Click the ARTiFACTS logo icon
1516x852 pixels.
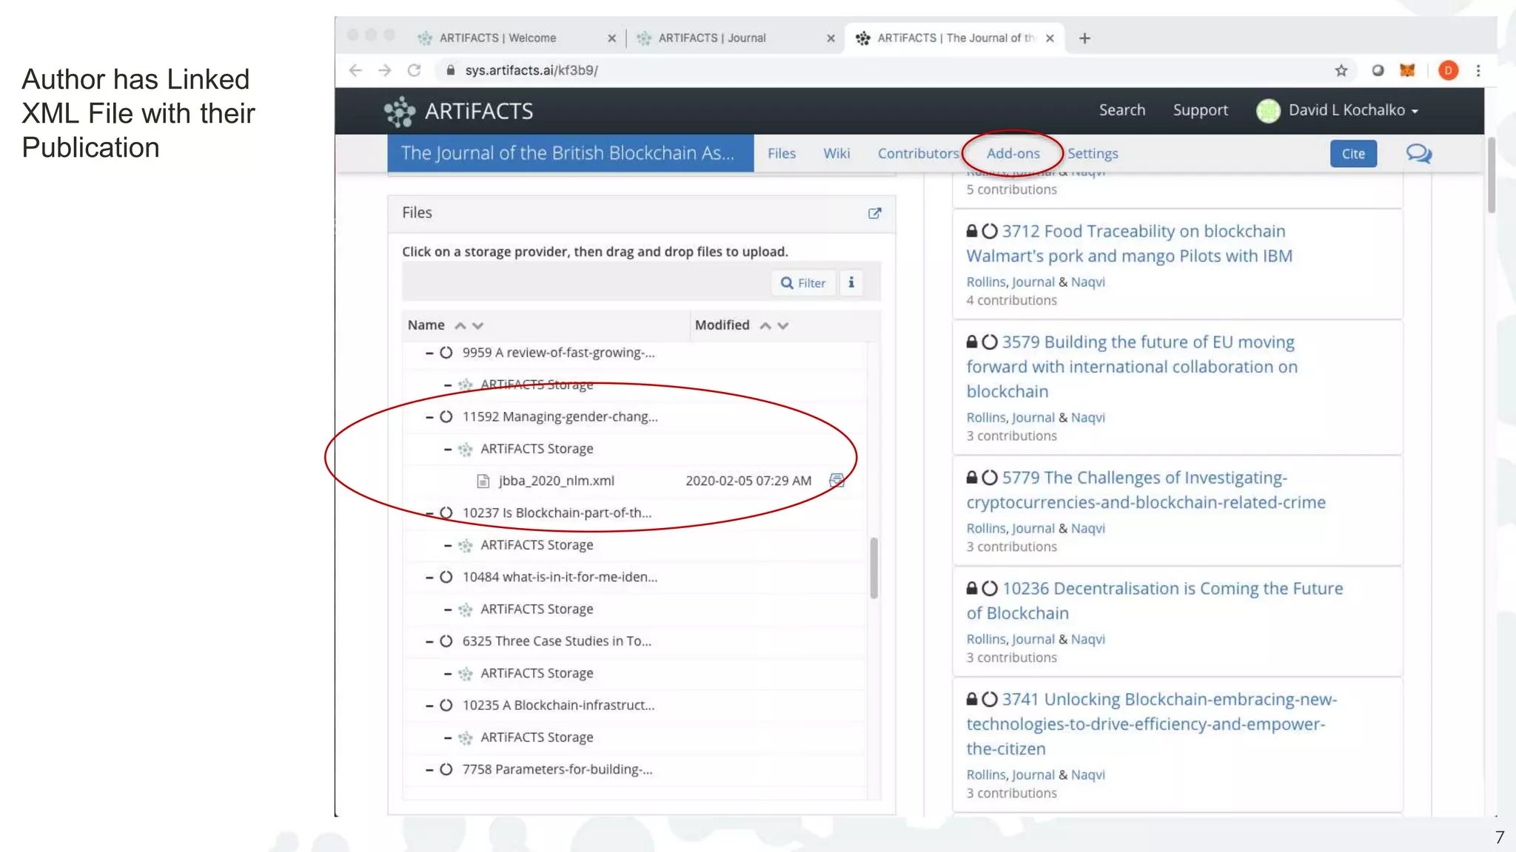[x=400, y=111]
